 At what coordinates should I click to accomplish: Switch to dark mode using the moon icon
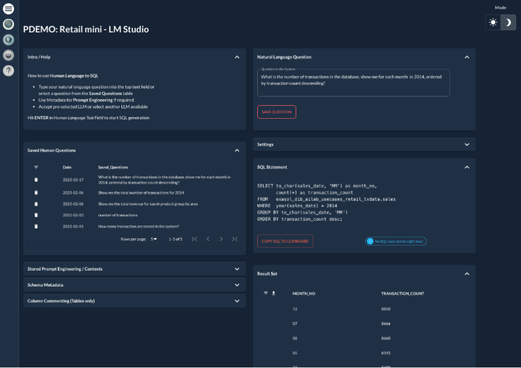[509, 22]
